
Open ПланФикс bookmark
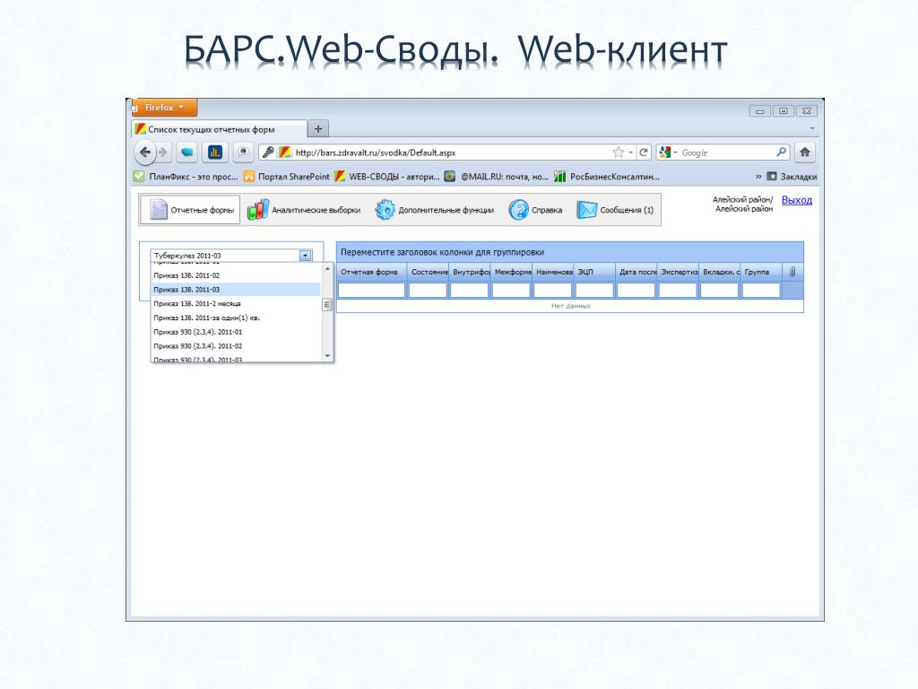click(x=186, y=177)
